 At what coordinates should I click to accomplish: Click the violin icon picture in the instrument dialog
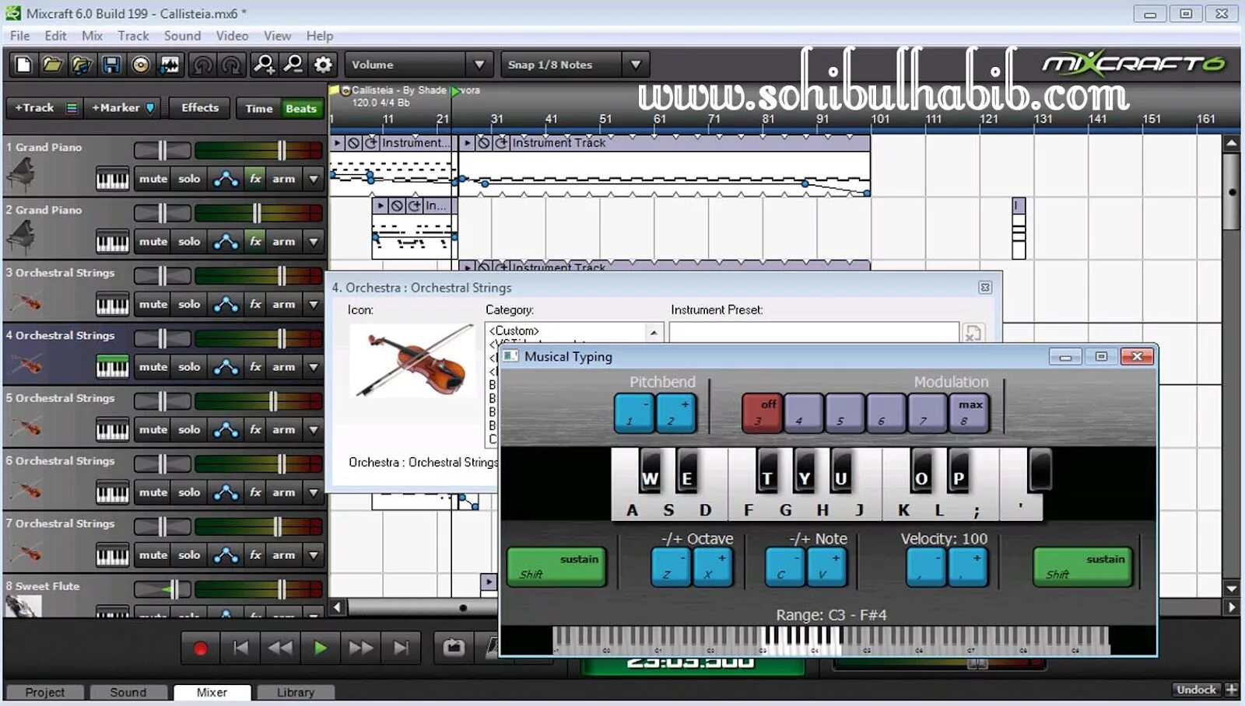pyautogui.click(x=412, y=362)
